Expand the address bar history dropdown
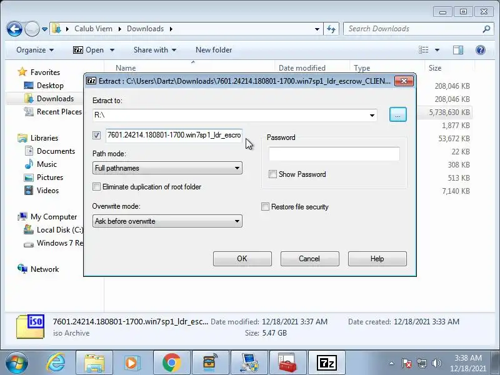500x375 pixels. click(x=317, y=29)
